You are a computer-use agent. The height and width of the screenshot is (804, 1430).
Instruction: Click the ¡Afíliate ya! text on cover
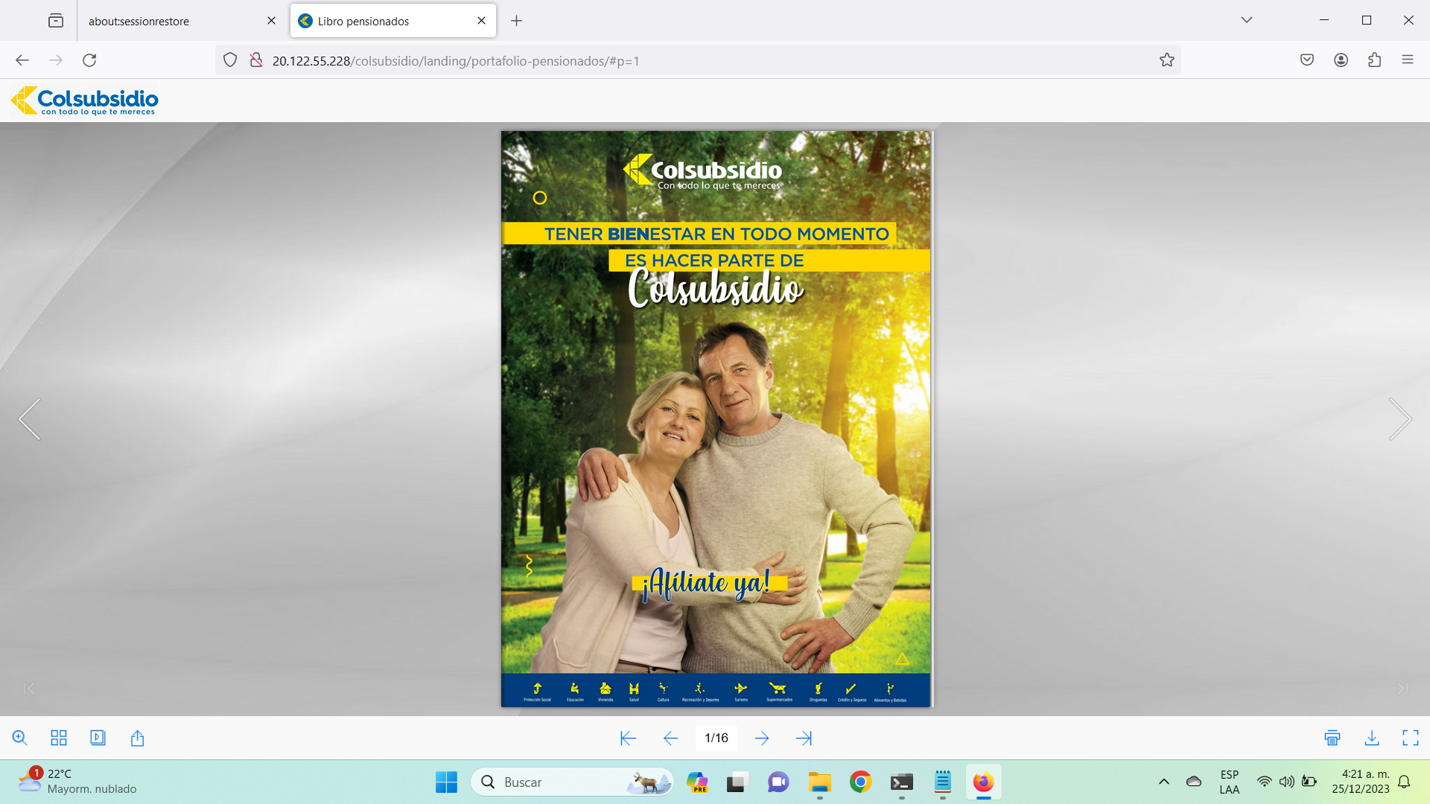(x=708, y=584)
